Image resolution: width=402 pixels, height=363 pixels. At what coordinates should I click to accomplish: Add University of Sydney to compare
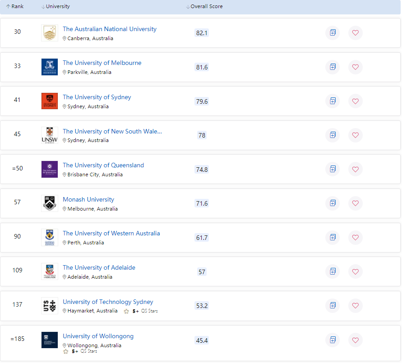[x=333, y=101]
